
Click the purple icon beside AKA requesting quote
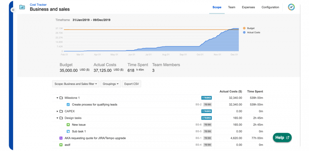[61, 138]
